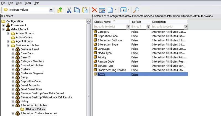Toggle the Description column filter icon
This screenshot has height=116, width=221.
point(186,27)
